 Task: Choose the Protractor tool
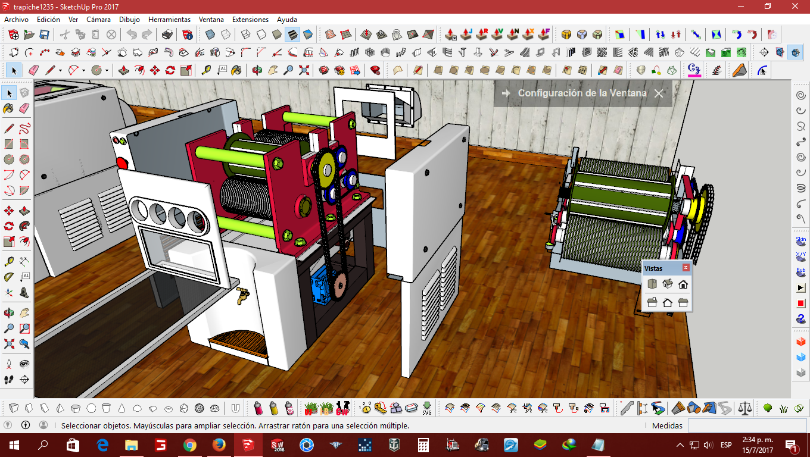click(9, 277)
